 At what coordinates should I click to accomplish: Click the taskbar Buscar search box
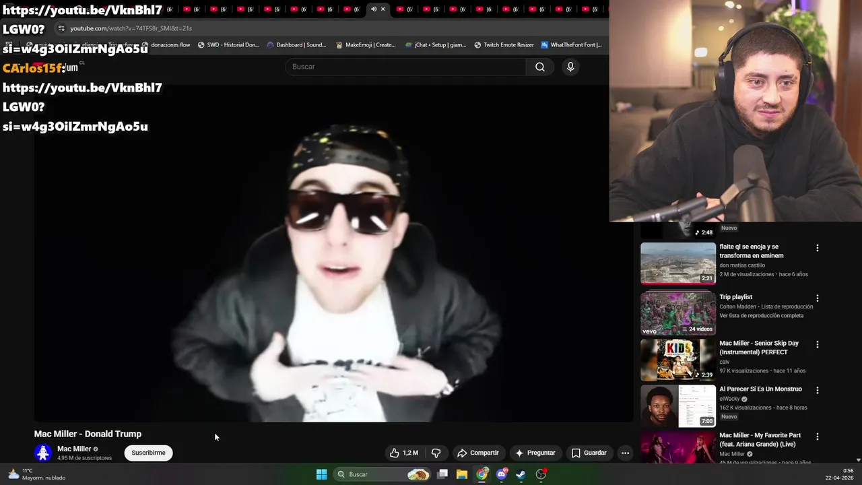coord(382,474)
